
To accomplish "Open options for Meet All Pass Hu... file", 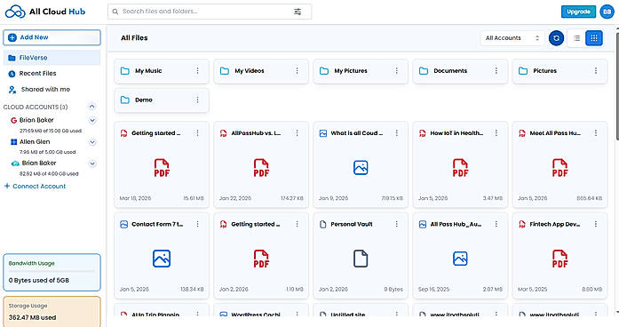I will 595,133.
